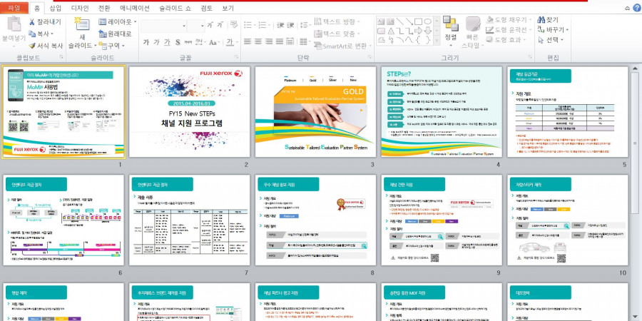Select the rectangle shape in gallery
The width and height of the screenshot is (642, 321).
tap(419, 21)
